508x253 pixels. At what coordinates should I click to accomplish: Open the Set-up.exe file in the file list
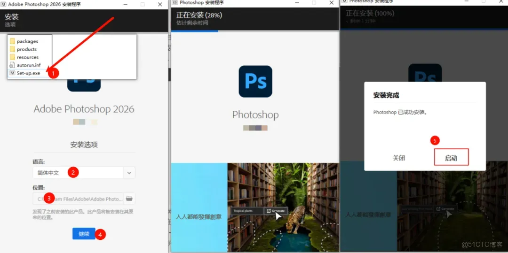pos(25,73)
